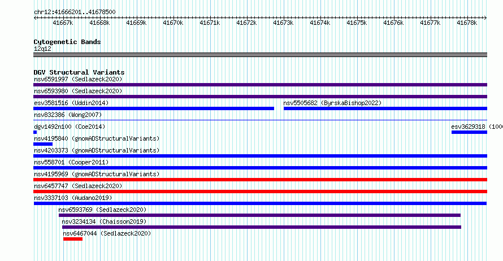Click the blue esv3629318 variant bar

469,132
